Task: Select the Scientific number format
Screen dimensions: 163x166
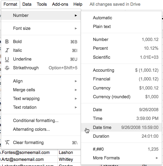Action: click(x=121, y=57)
